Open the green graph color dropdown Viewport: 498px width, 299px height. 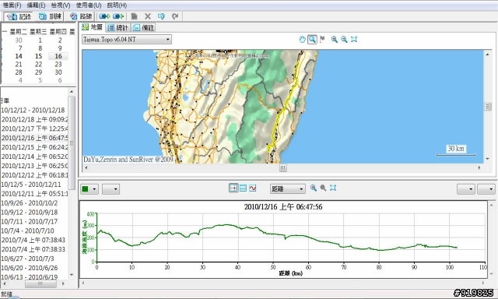pyautogui.click(x=89, y=189)
